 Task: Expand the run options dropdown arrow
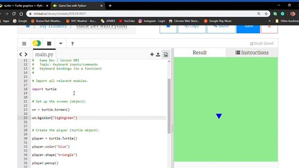click(x=61, y=43)
